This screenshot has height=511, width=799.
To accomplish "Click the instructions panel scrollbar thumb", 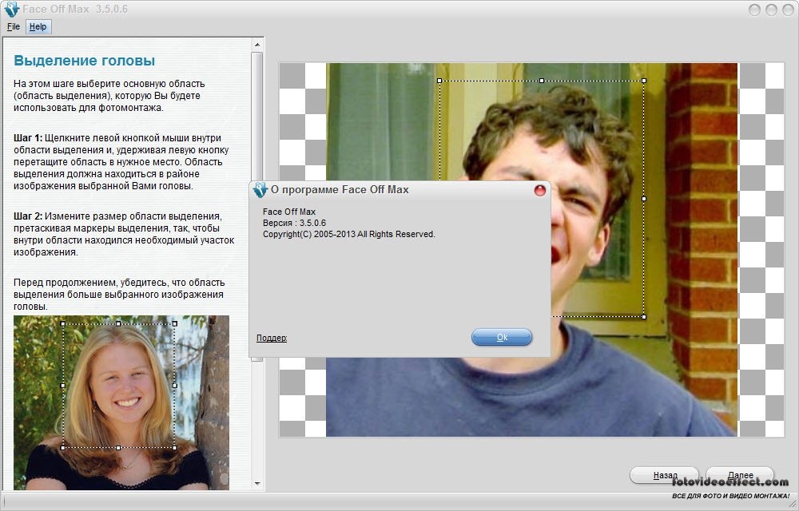I will click(257, 206).
